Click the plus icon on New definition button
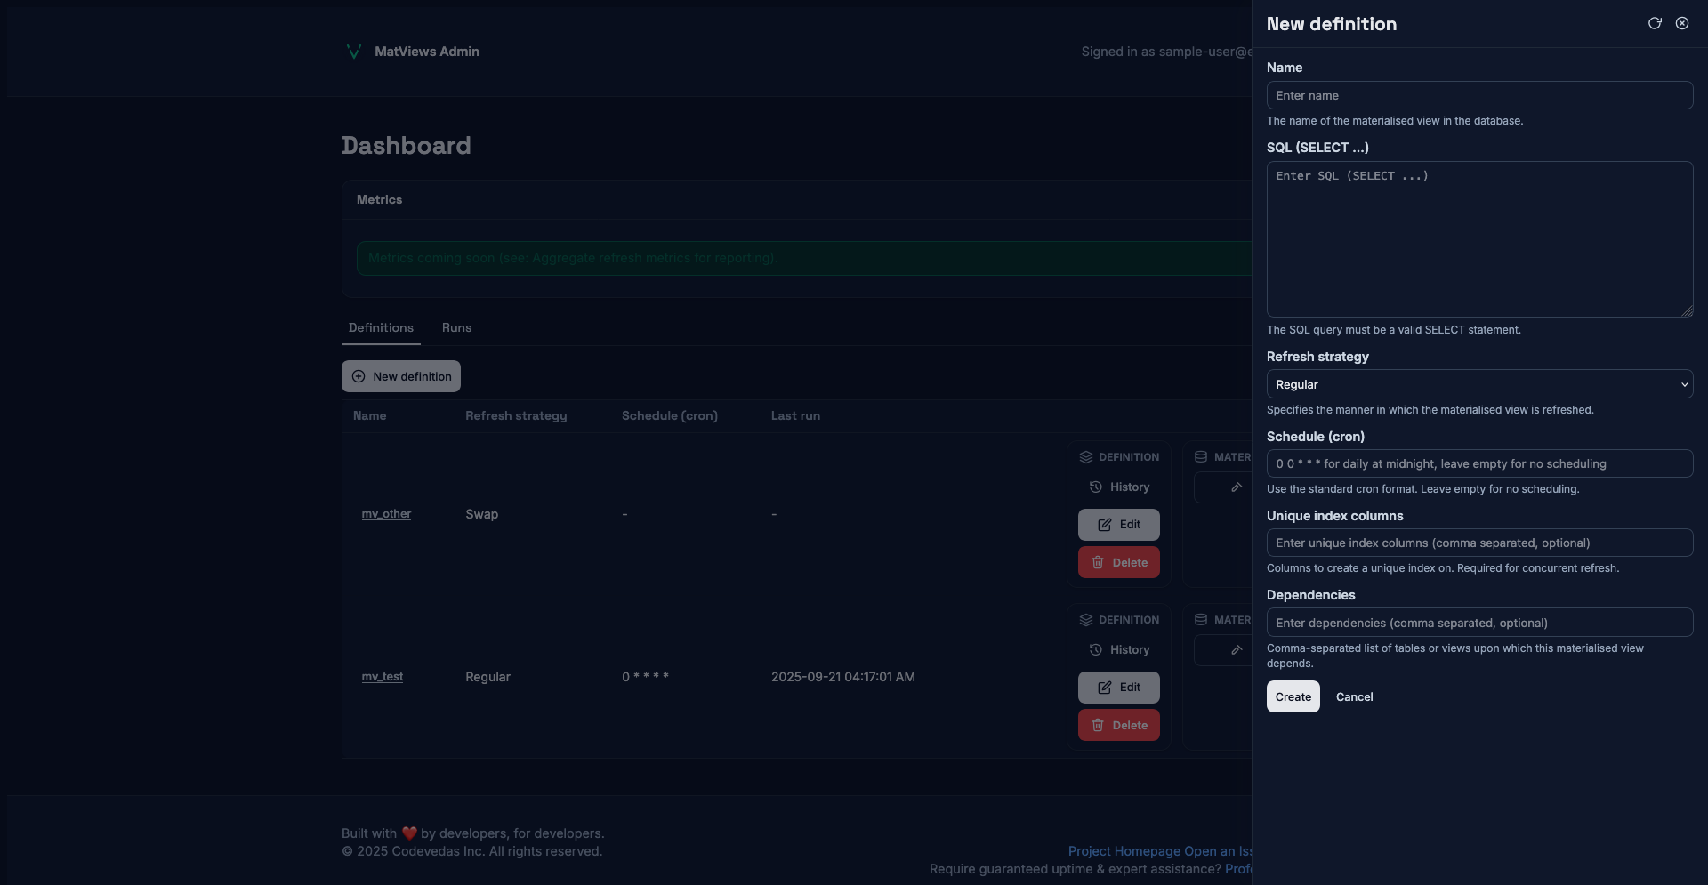Image resolution: width=1708 pixels, height=885 pixels. coord(359,377)
